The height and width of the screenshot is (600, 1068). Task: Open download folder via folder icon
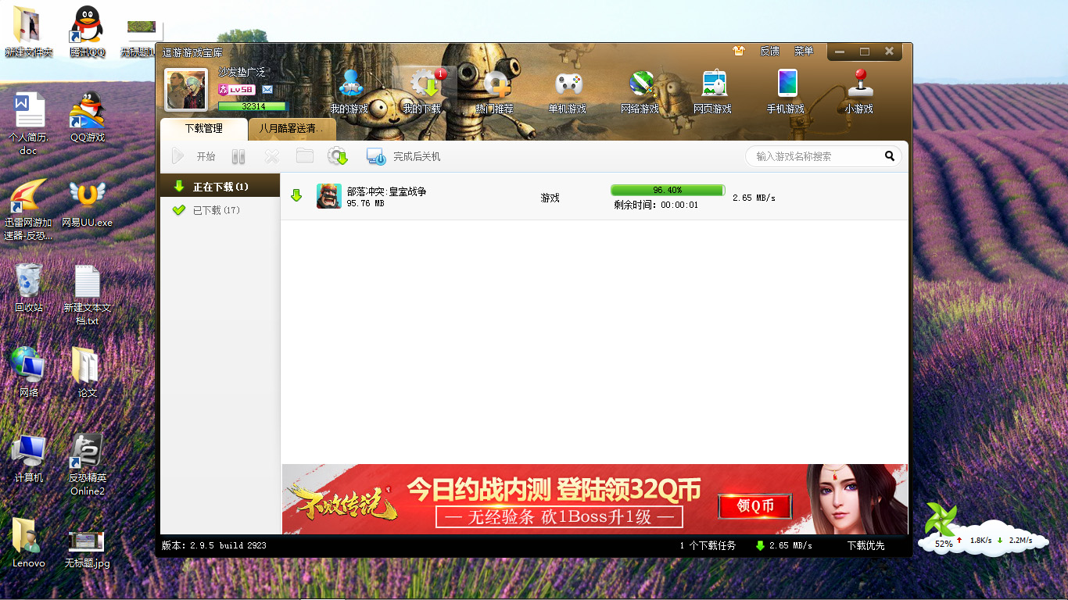(304, 156)
